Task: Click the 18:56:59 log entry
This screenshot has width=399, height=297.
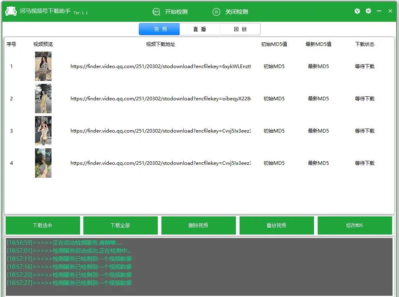Action: (64, 243)
